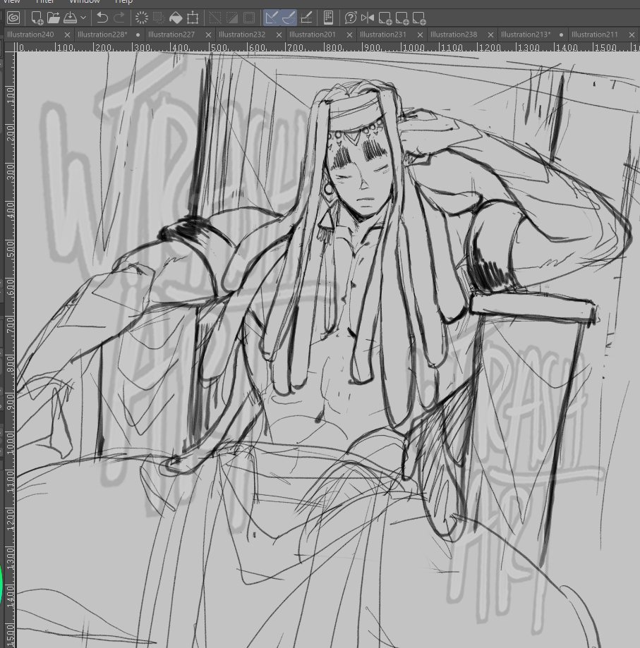Toggle snap to grid
Image resolution: width=640 pixels, height=648 pixels.
click(x=306, y=18)
